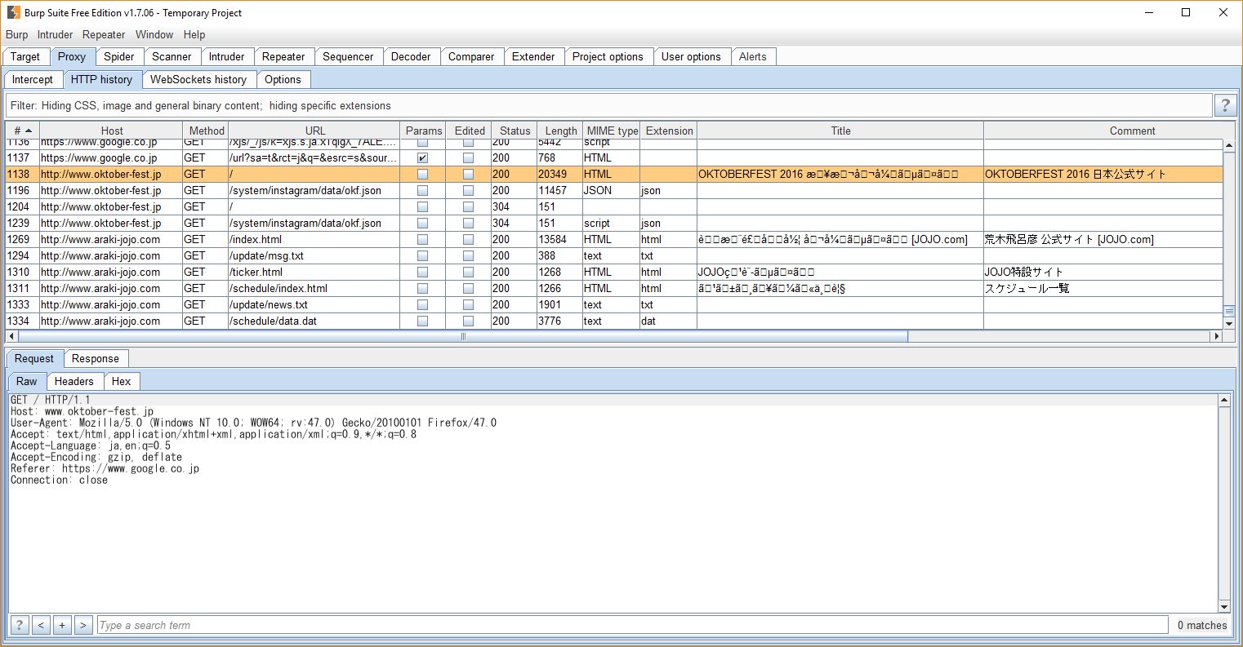The height and width of the screenshot is (647, 1243).
Task: Select row 1333 /update/news.txt
Action: pyautogui.click(x=614, y=304)
